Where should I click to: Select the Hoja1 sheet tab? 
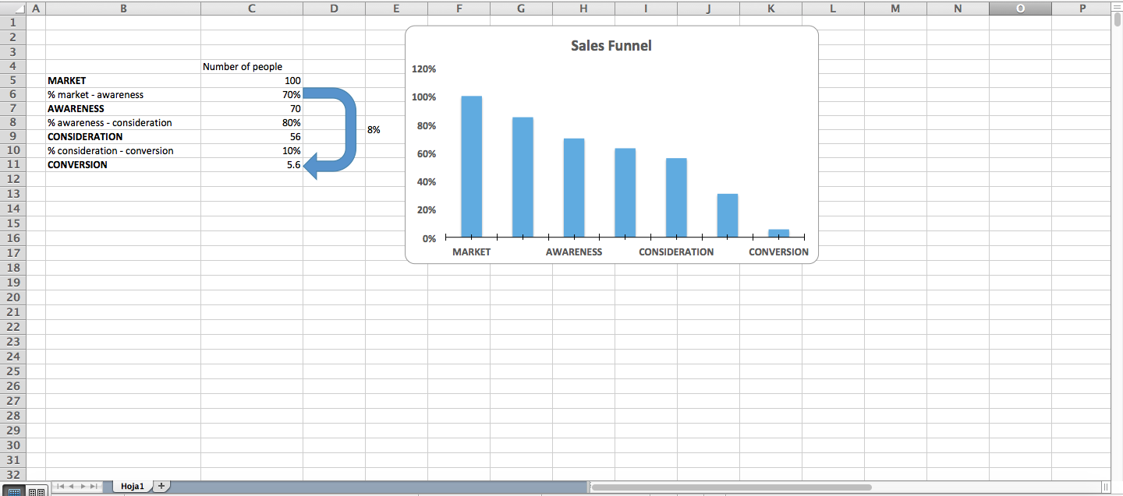[x=132, y=485]
